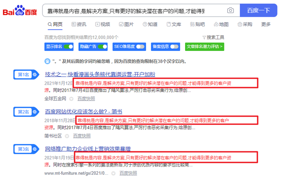The width and height of the screenshot is (283, 181).
Task: Disable the 隐藏广告 switch
Action: pos(103,47)
